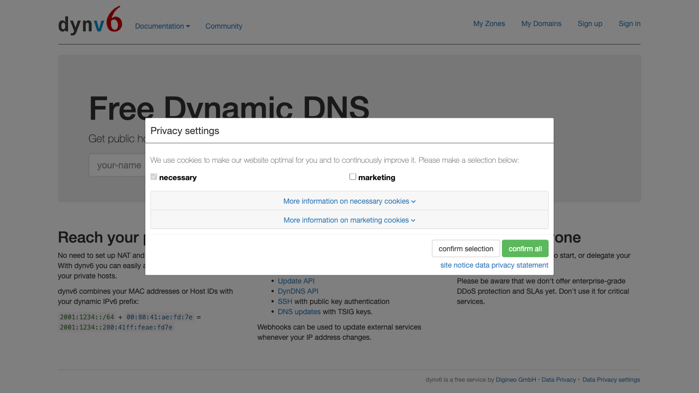Screen dimensions: 699x393
Task: Open the site notice link
Action: pos(456,265)
